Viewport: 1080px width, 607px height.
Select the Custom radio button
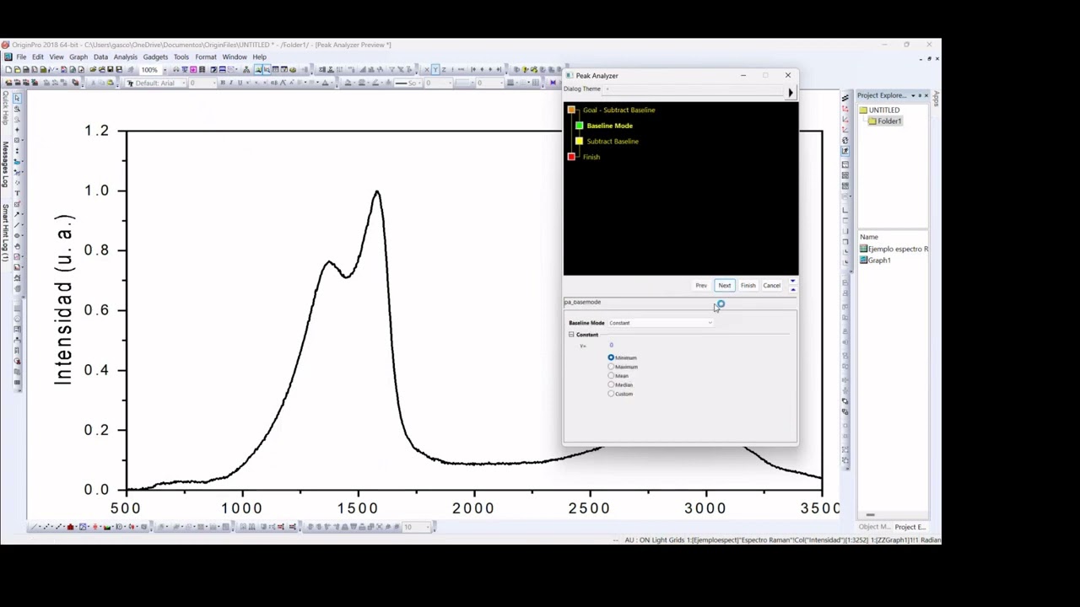(x=611, y=394)
